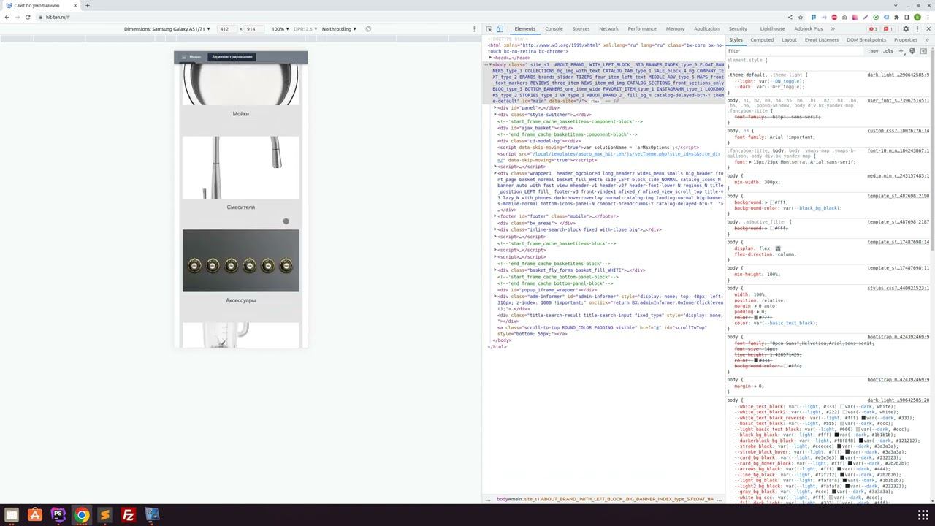Screen dimensions: 935x526
Task: Open the DPR dropdown
Action: pyautogui.click(x=305, y=29)
